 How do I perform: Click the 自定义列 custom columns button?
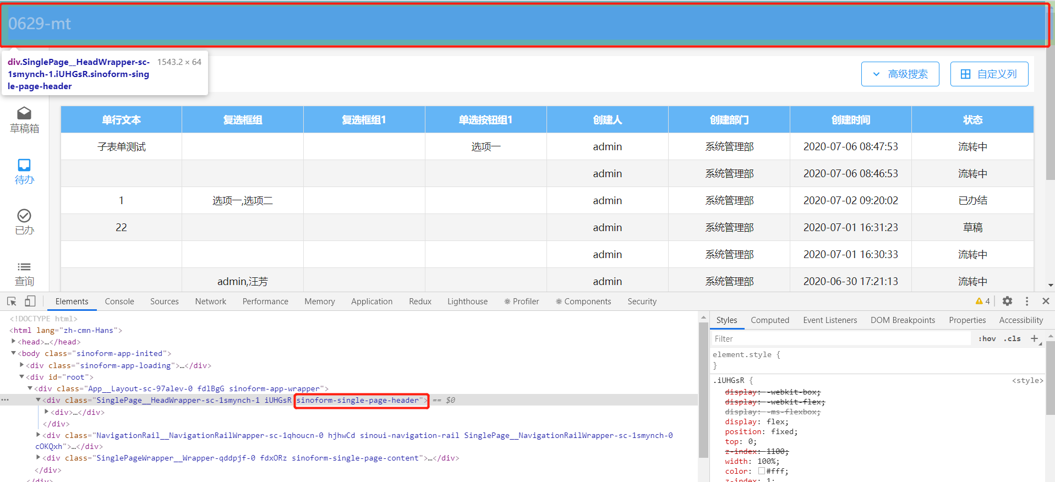[989, 74]
